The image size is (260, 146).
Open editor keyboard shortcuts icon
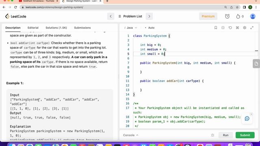[x=237, y=28]
